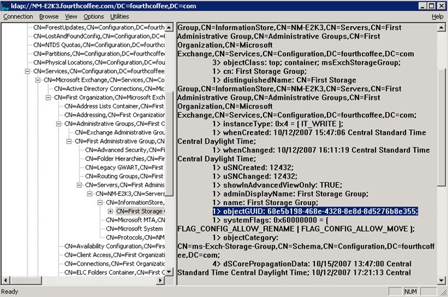
Task: Open the Browse menu
Action: point(49,16)
